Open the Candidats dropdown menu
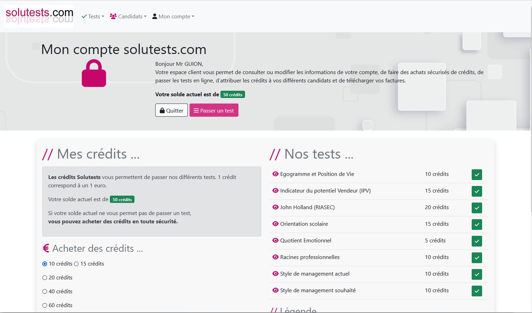Viewport: 532px width, 313px height. (128, 16)
